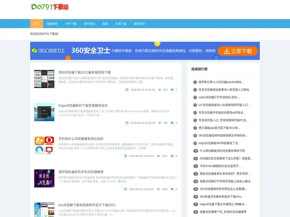Open article Edge浏览器新的下载管理器将发布
Screen dimensions: 290x217
(83, 106)
